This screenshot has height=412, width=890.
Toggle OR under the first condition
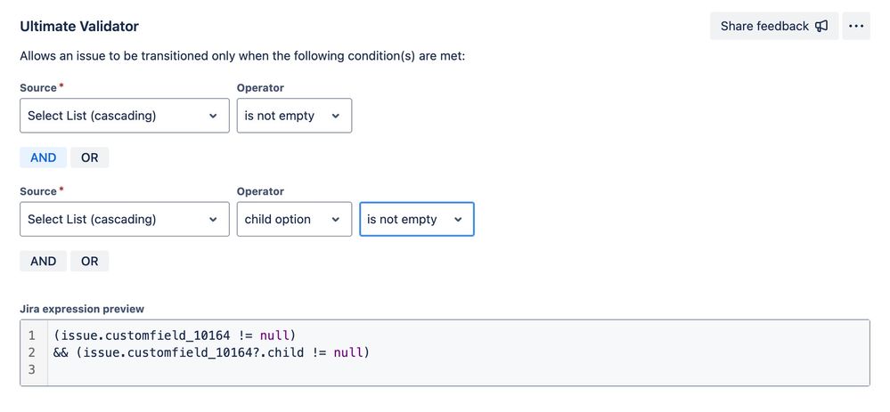90,158
